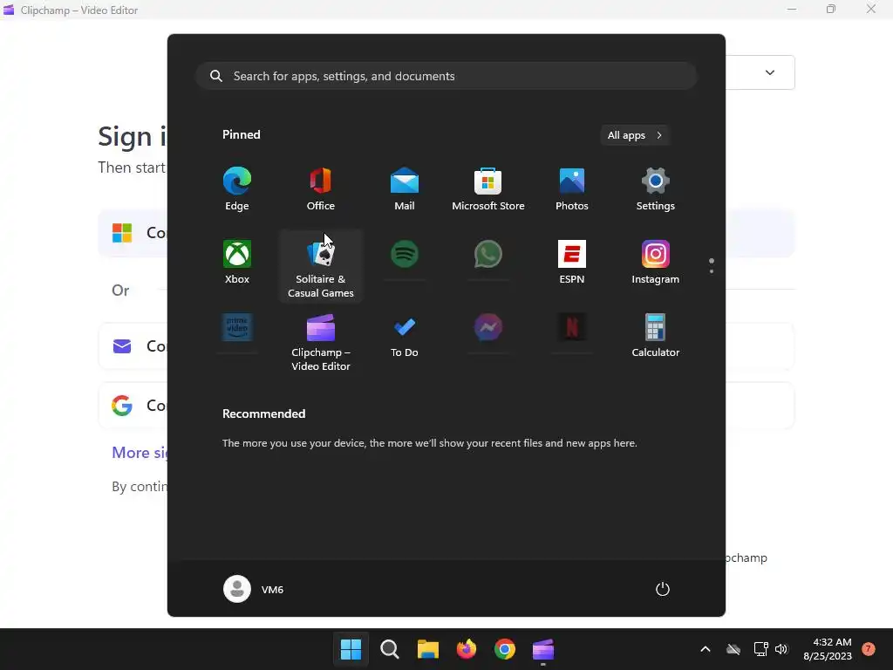Launch Office from the Start menu
The width and height of the screenshot is (893, 670).
(321, 188)
